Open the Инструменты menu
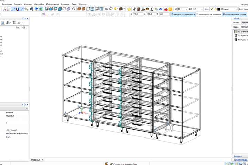The image size is (248, 165). 52,4
